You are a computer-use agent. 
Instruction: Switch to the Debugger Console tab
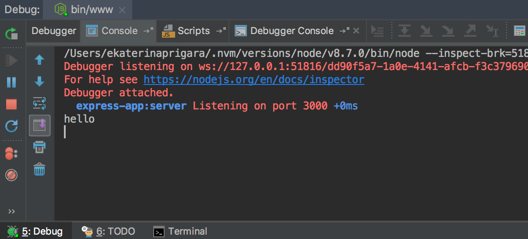point(292,31)
